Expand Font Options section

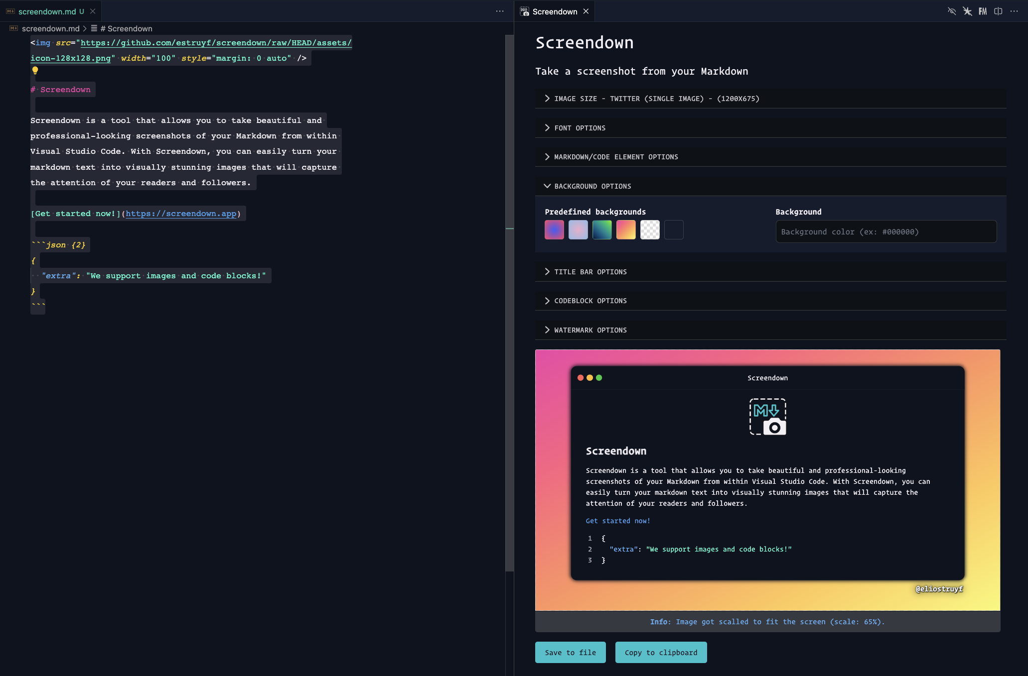(x=580, y=128)
